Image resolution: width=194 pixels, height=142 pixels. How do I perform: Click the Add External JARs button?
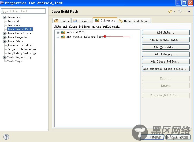pyautogui.click(x=166, y=40)
